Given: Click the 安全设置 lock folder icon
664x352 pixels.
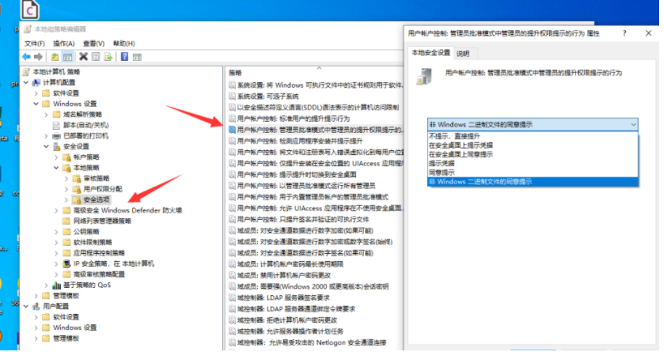Looking at the screenshot, I should point(58,147).
